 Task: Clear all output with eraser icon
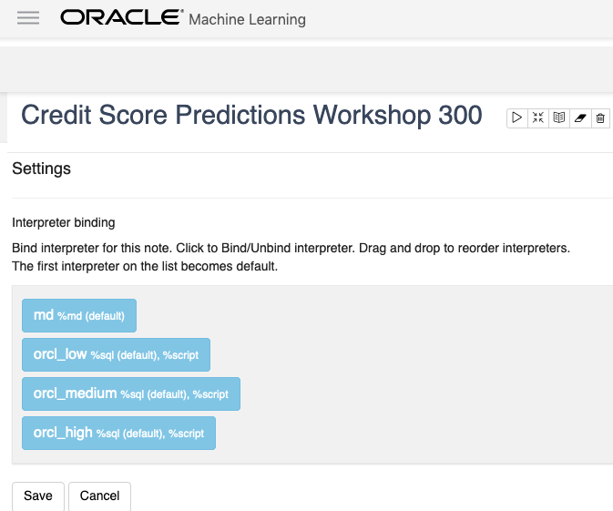point(580,118)
